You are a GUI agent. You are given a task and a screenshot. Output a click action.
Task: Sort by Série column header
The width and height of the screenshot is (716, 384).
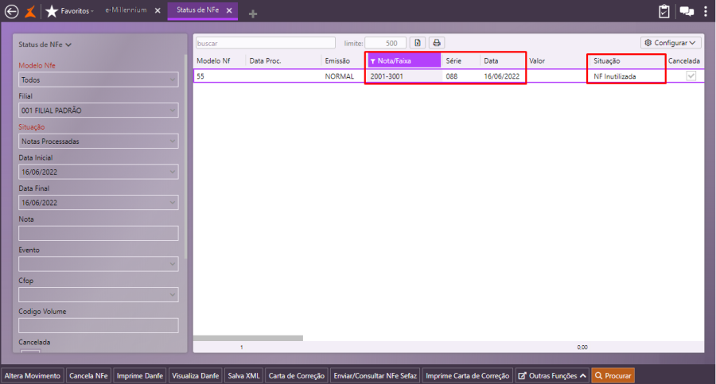[x=453, y=60]
